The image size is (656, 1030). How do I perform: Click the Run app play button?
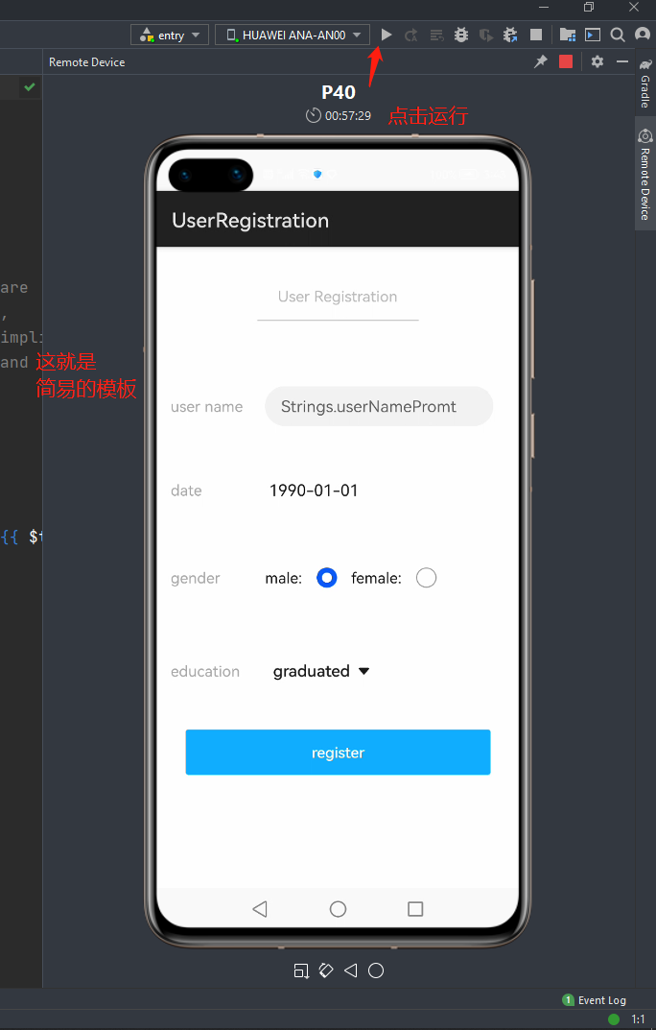[x=387, y=35]
